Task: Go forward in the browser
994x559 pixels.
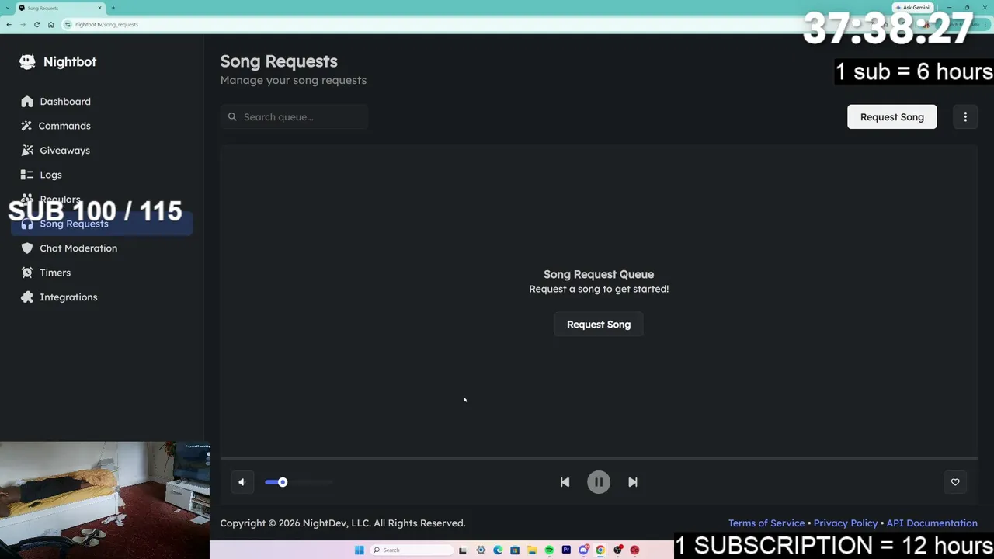Action: pyautogui.click(x=23, y=25)
